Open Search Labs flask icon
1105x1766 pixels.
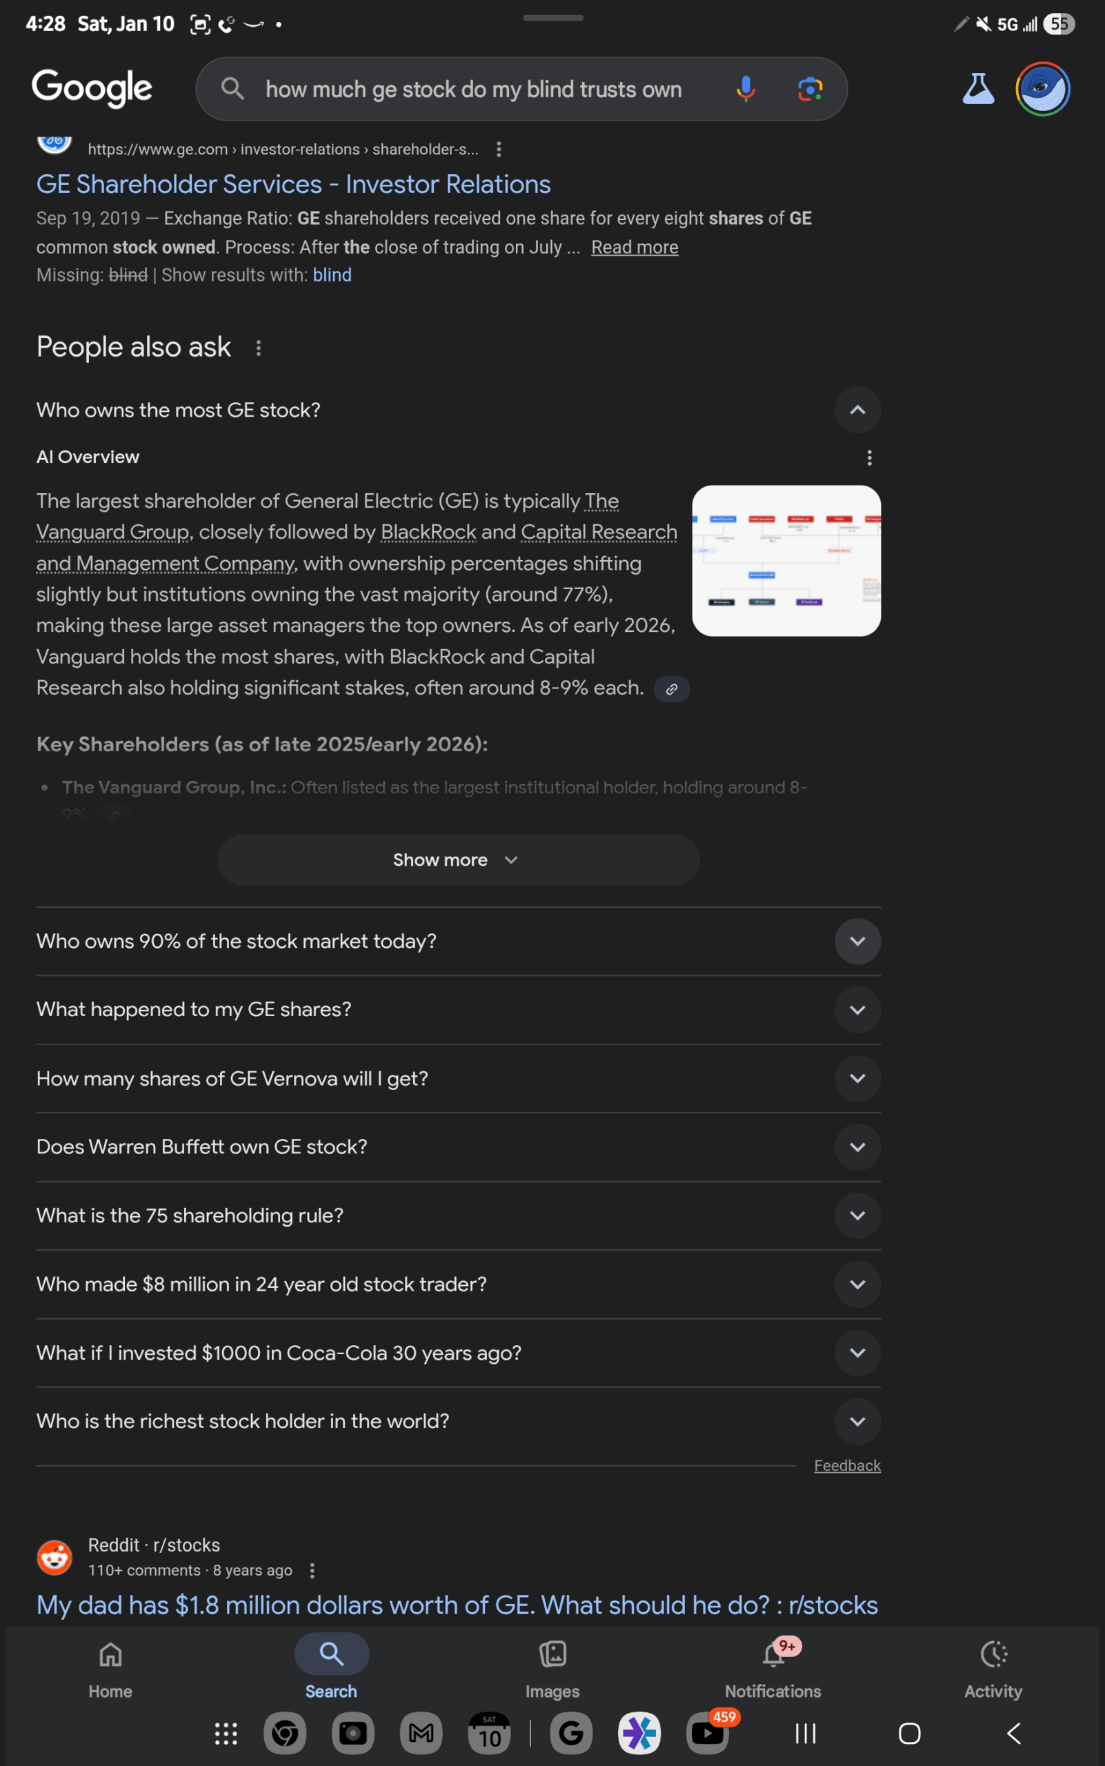click(x=978, y=89)
